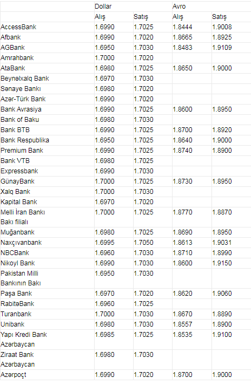Click Bank BTB euro selling rate 1.8920
251x384 pixels.
click(222, 130)
